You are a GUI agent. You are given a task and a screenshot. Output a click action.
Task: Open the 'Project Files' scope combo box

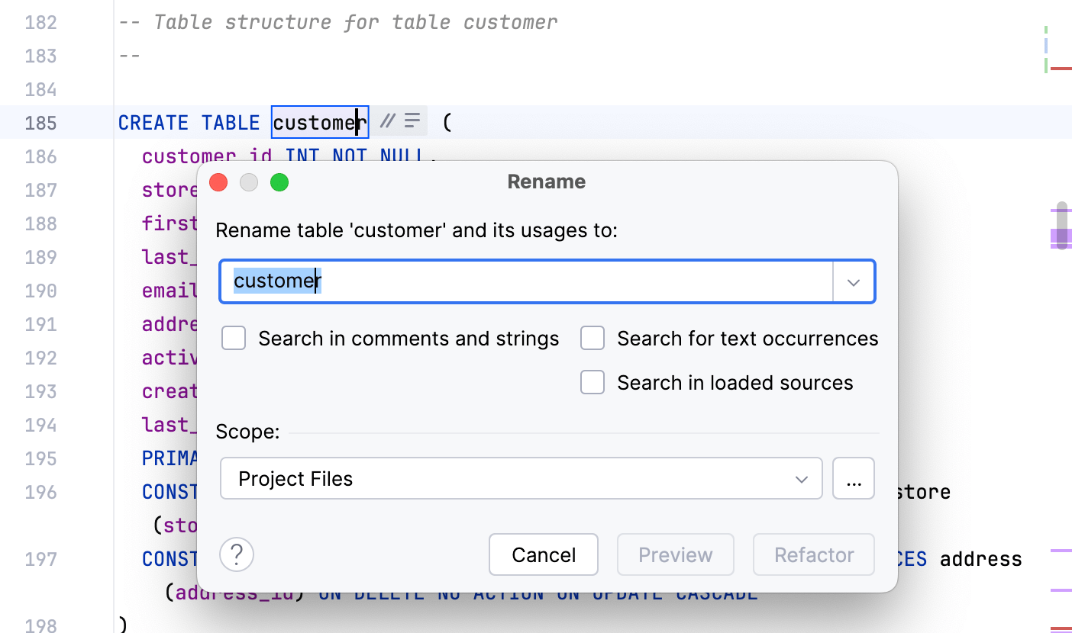coord(521,478)
